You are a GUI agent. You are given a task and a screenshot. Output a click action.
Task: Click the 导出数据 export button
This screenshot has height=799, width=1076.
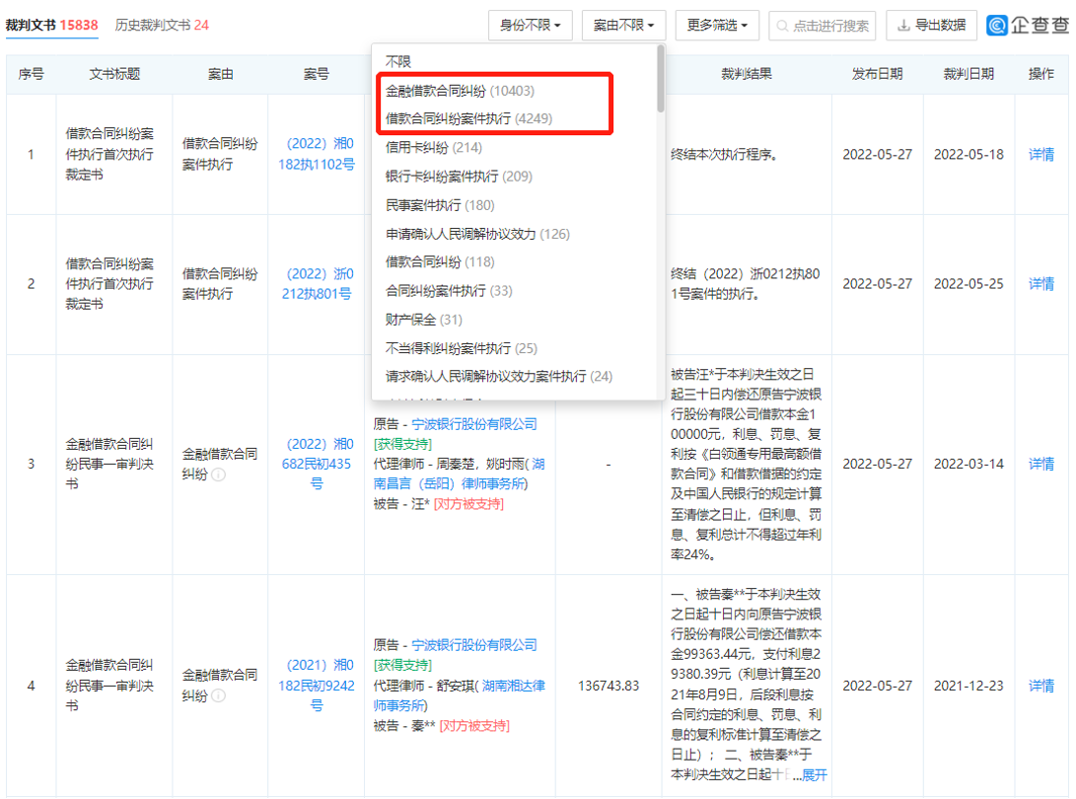point(931,26)
